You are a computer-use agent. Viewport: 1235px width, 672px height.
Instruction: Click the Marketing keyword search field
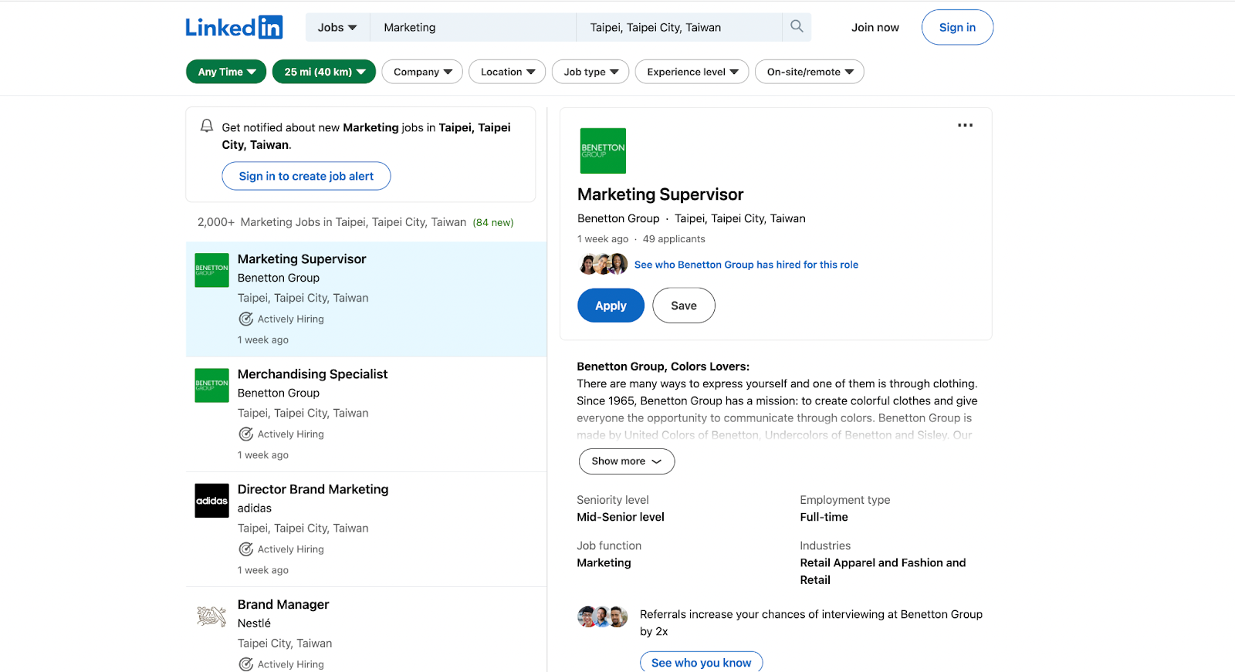point(473,27)
